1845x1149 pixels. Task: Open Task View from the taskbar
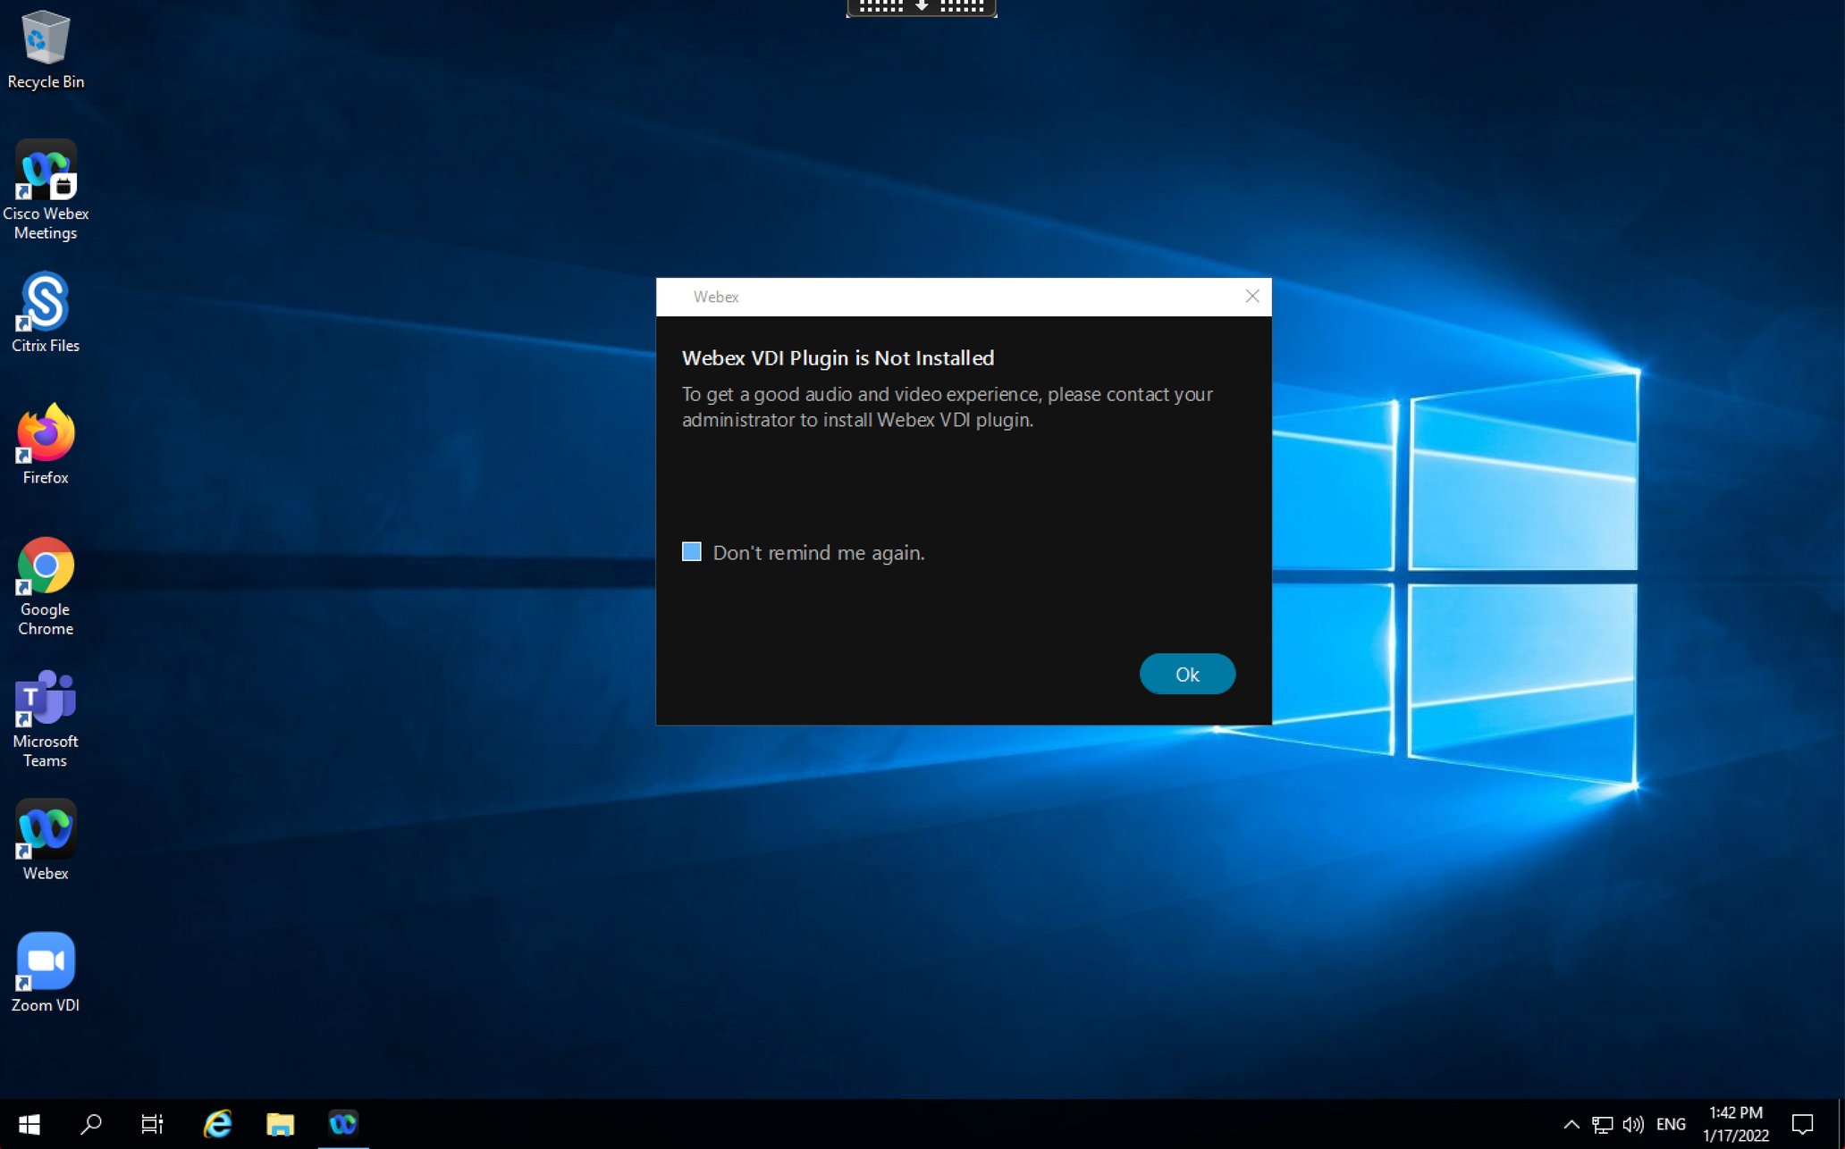pos(152,1124)
